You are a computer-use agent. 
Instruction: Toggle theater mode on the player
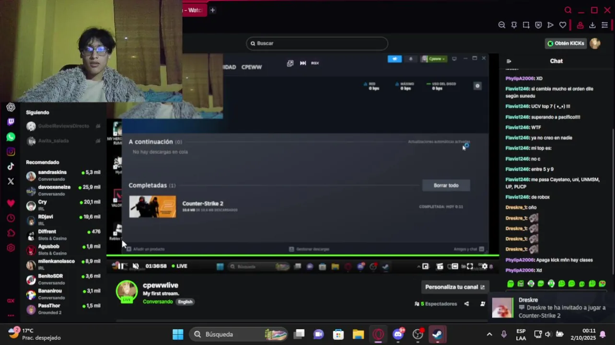pos(455,266)
